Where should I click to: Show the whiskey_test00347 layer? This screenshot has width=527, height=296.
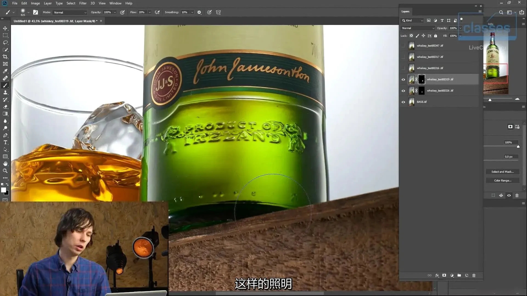tap(403, 46)
